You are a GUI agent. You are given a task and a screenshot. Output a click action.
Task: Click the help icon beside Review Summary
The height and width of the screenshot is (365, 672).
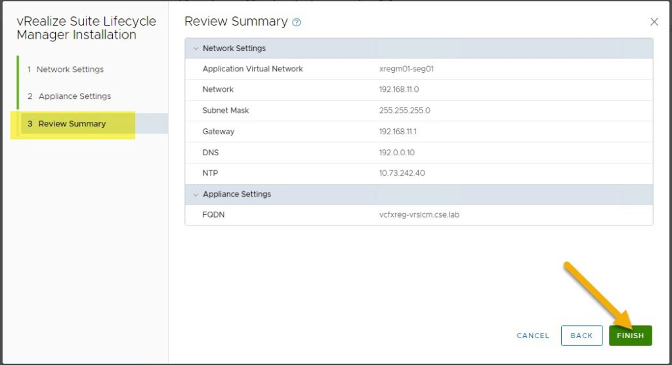(297, 22)
